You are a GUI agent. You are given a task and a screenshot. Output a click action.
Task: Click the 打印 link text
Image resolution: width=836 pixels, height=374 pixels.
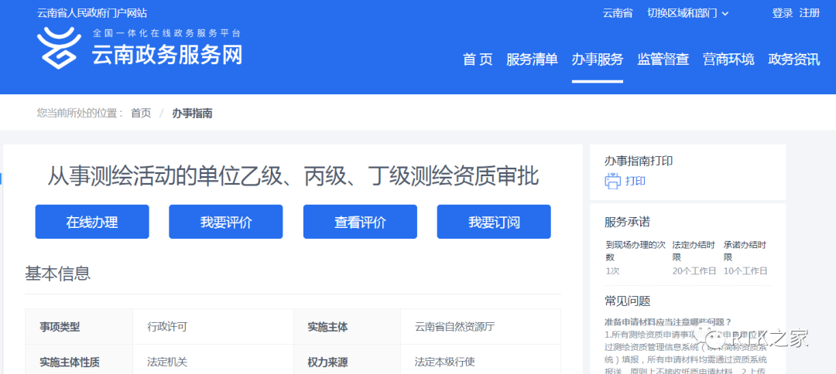[x=636, y=181]
